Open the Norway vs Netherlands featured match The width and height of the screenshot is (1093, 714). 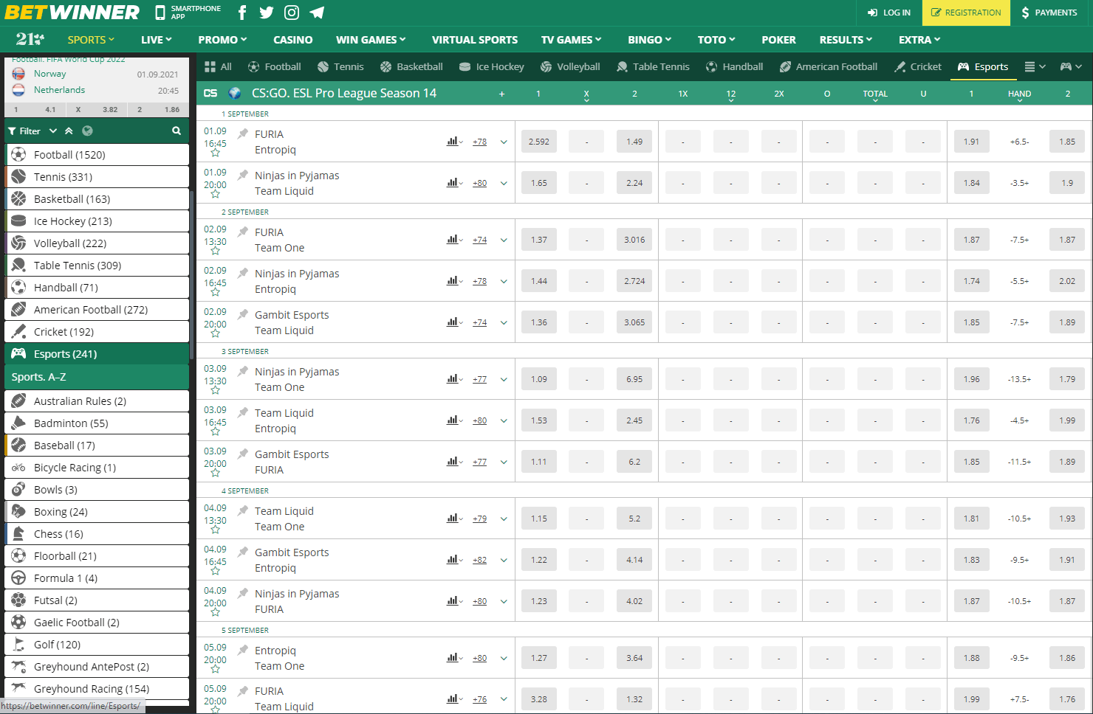[97, 82]
